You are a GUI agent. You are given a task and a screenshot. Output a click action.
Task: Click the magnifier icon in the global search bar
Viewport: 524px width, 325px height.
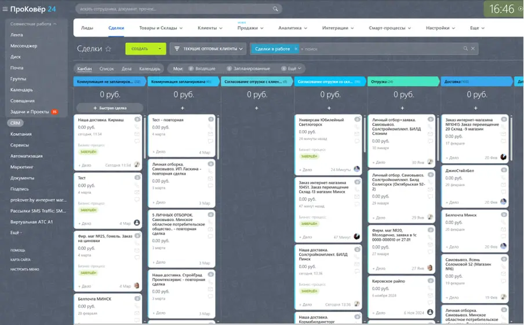[x=276, y=9]
